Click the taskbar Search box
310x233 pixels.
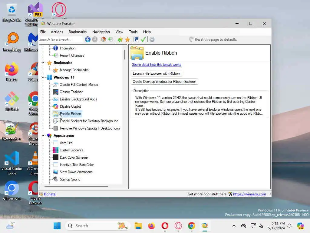click(x=98, y=226)
